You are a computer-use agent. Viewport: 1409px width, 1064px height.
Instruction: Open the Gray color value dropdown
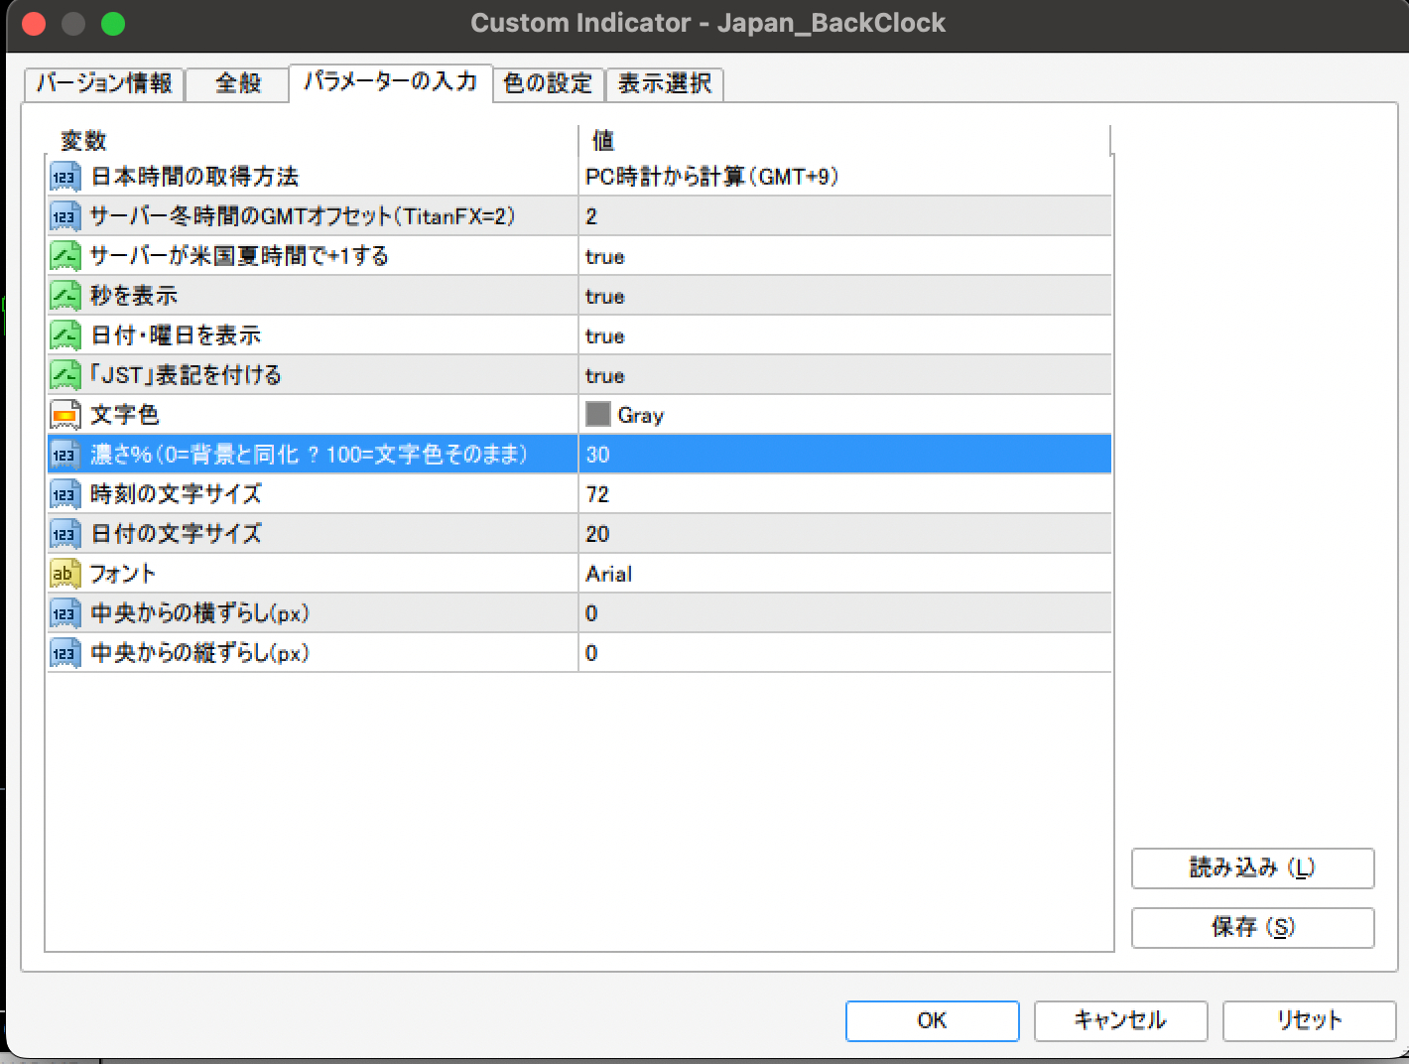click(x=844, y=415)
